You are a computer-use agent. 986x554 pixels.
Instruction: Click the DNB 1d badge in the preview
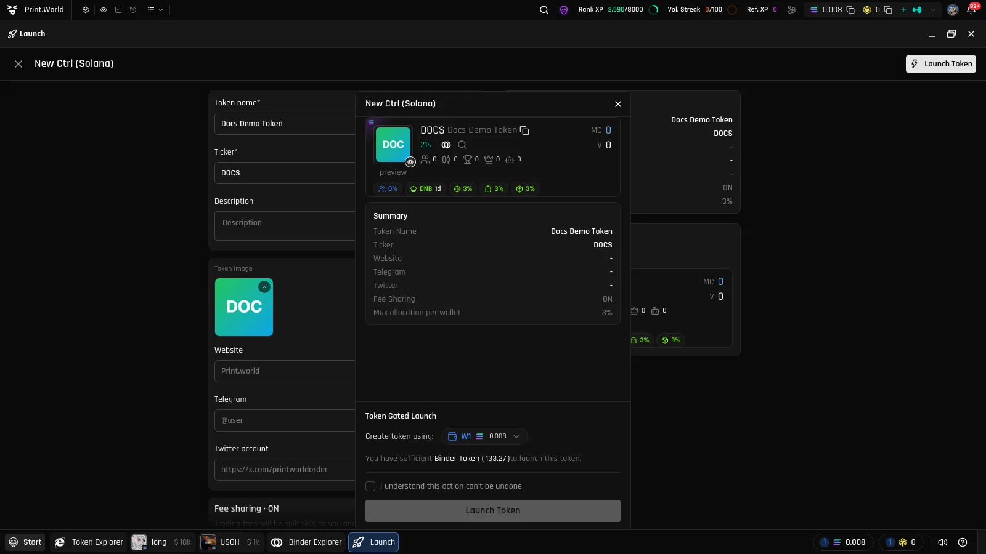426,189
